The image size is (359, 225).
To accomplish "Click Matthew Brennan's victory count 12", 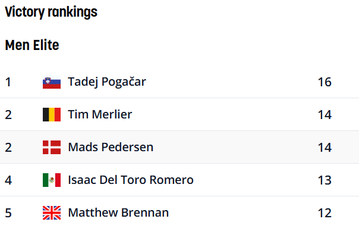I will pyautogui.click(x=325, y=213).
